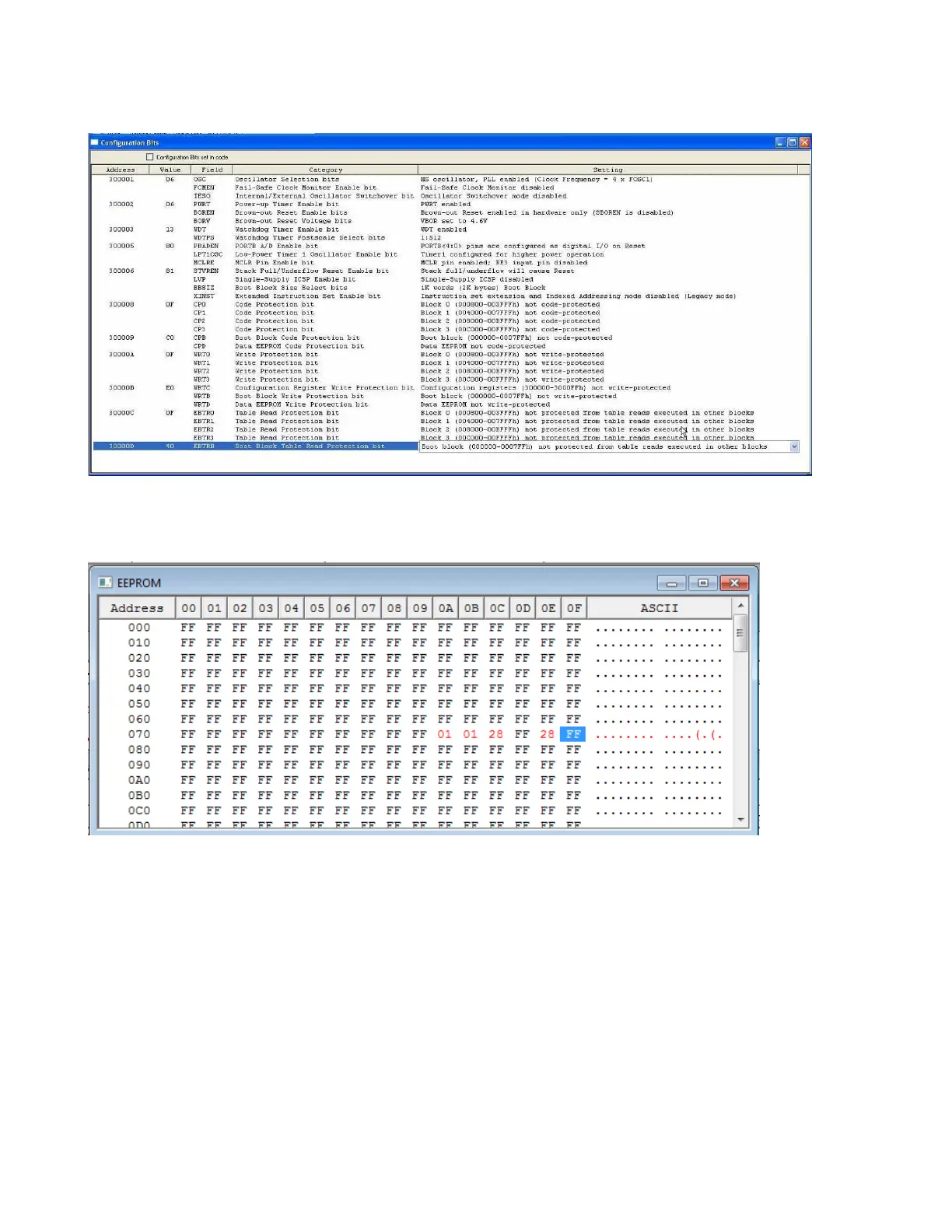
Task: Open the EBTRB setting dropdown arrow
Action: (794, 446)
